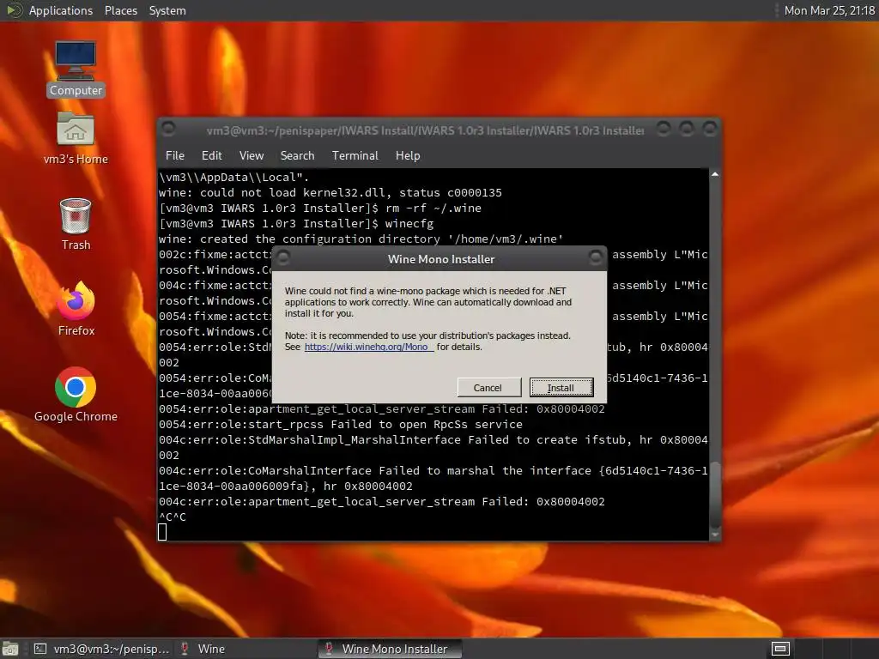Click the show desktop icon in bottom panel
This screenshot has height=659, width=879.
pos(9,649)
